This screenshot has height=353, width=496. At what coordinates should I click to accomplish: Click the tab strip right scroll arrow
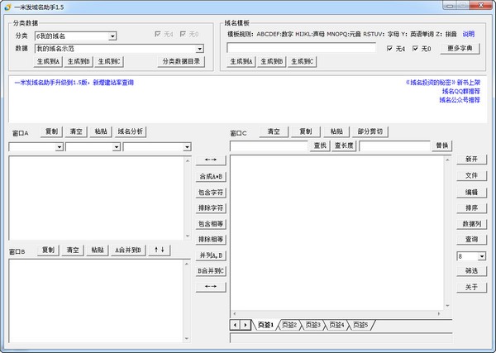click(246, 325)
